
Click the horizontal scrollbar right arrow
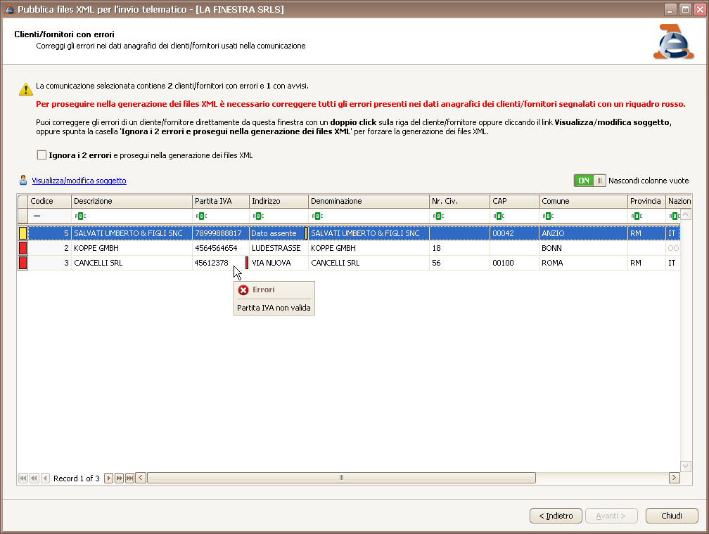click(x=674, y=478)
